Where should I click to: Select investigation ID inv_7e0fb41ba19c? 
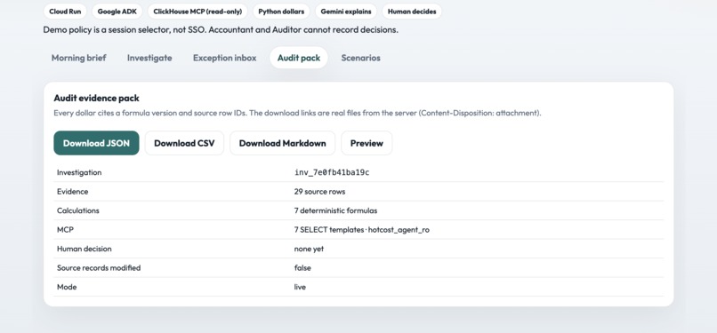click(332, 172)
